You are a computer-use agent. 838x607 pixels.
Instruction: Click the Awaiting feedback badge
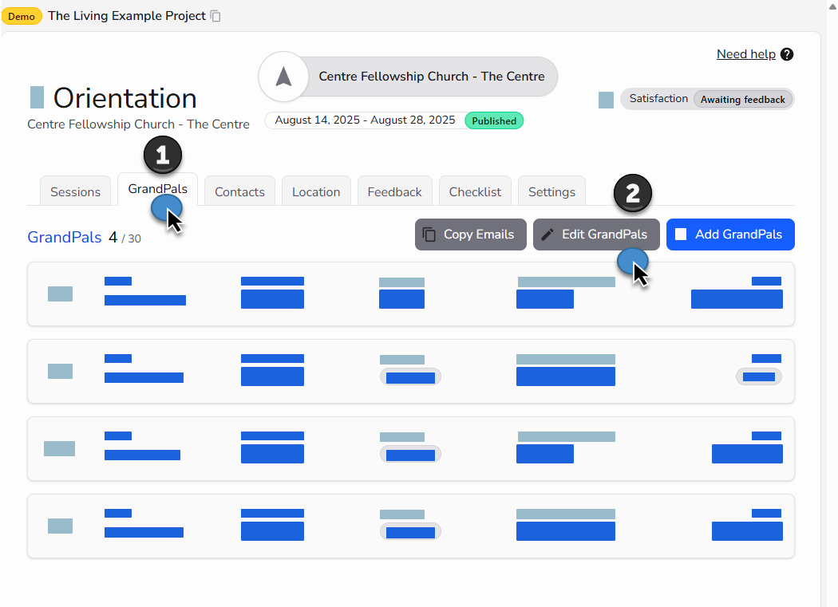tap(743, 100)
